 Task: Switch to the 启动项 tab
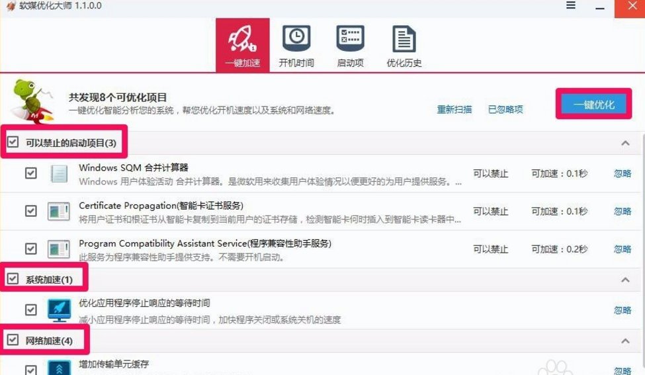(350, 45)
